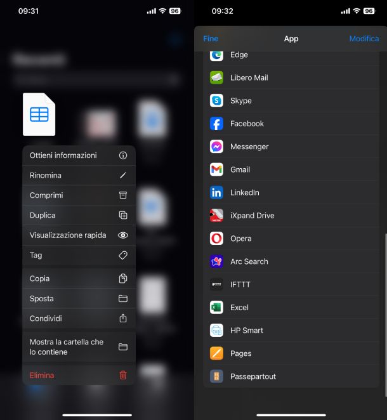
Task: Click the HP Smart label text
Action: 247,331
